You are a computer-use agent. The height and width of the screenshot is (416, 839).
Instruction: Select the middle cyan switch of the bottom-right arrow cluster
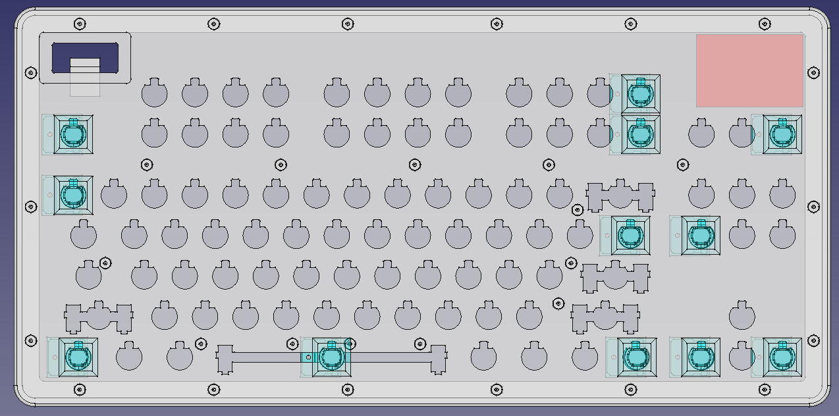pyautogui.click(x=700, y=355)
